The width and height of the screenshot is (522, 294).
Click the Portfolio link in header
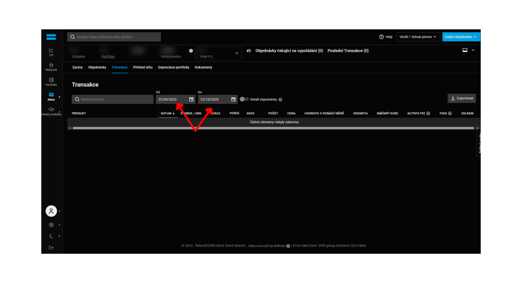108,56
